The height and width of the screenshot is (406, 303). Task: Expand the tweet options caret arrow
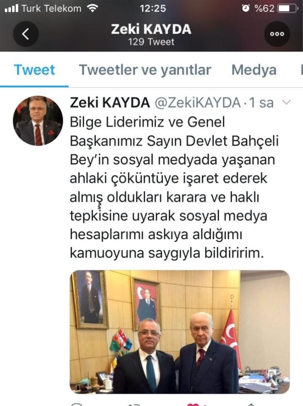tap(286, 102)
